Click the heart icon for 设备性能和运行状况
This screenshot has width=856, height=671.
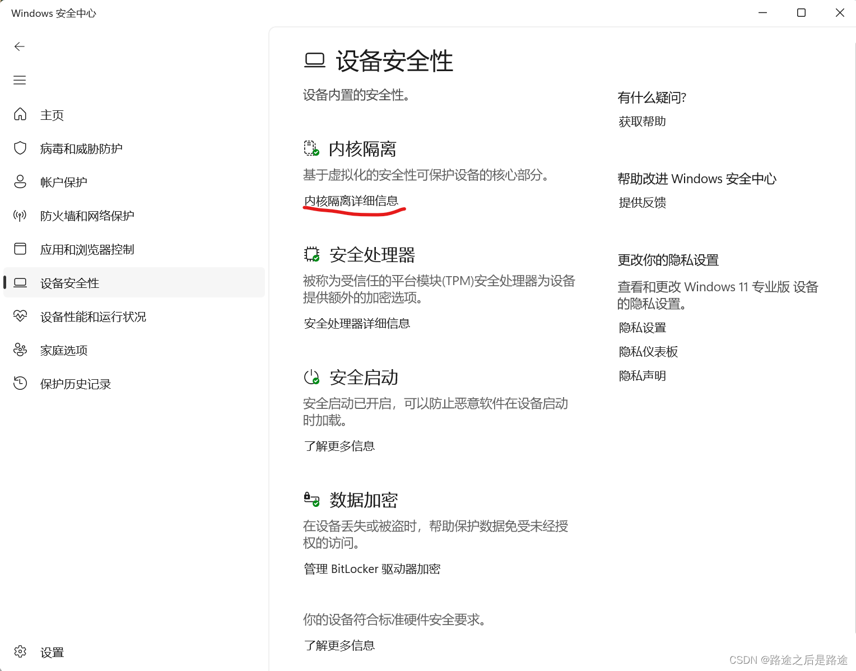pyautogui.click(x=20, y=316)
